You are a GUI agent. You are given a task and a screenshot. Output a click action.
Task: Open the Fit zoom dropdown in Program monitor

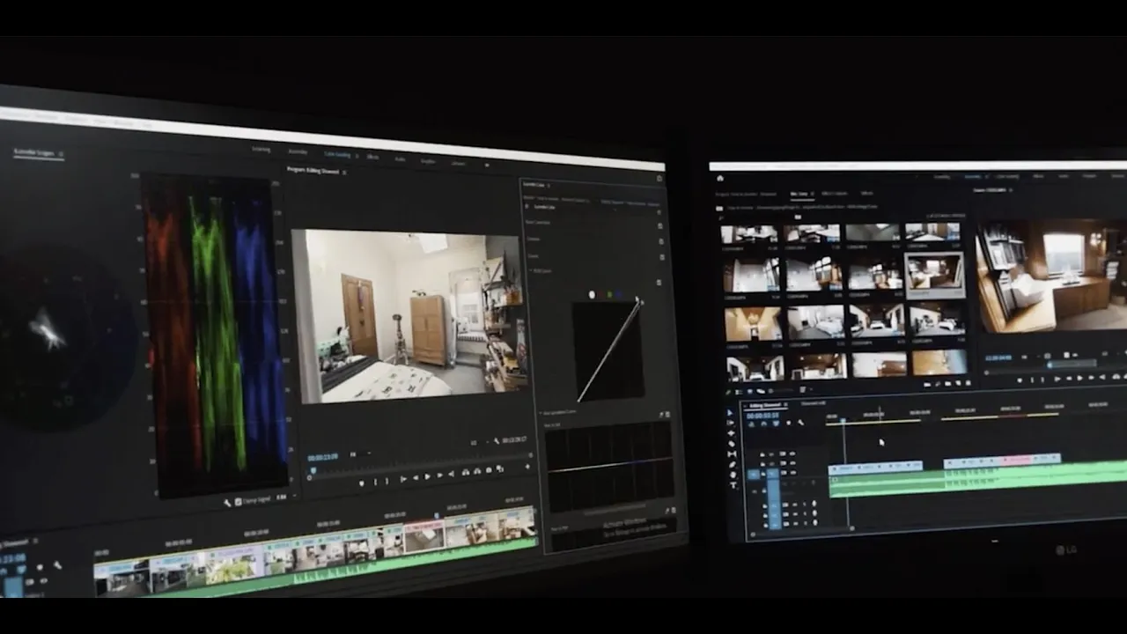coord(360,453)
